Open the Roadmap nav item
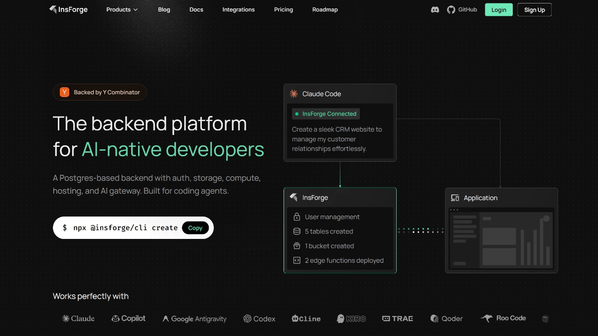 325,9
